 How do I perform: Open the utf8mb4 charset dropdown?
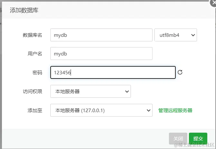tap(176, 35)
